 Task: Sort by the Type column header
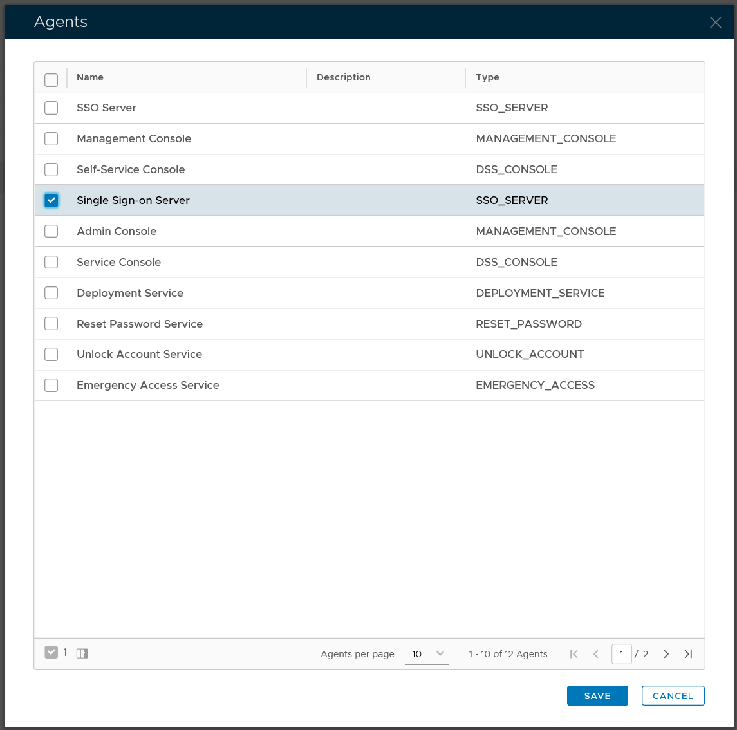[x=487, y=77]
